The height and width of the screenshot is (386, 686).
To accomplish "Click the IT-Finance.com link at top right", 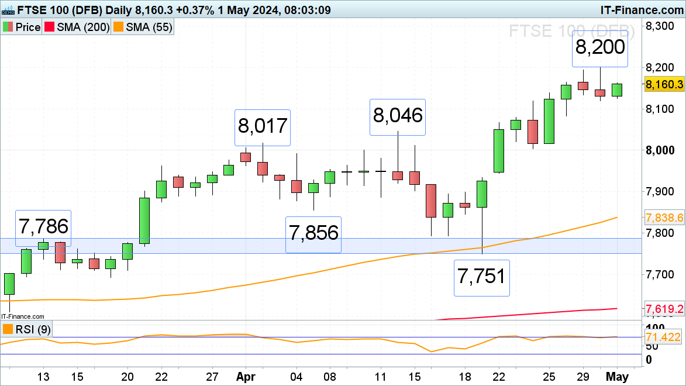I will coord(642,9).
